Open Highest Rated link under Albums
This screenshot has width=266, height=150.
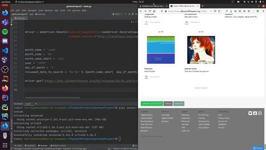coord(147,115)
